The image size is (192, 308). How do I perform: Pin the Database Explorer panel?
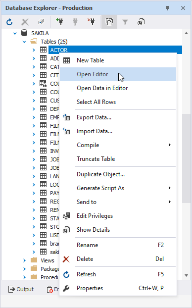(x=167, y=8)
